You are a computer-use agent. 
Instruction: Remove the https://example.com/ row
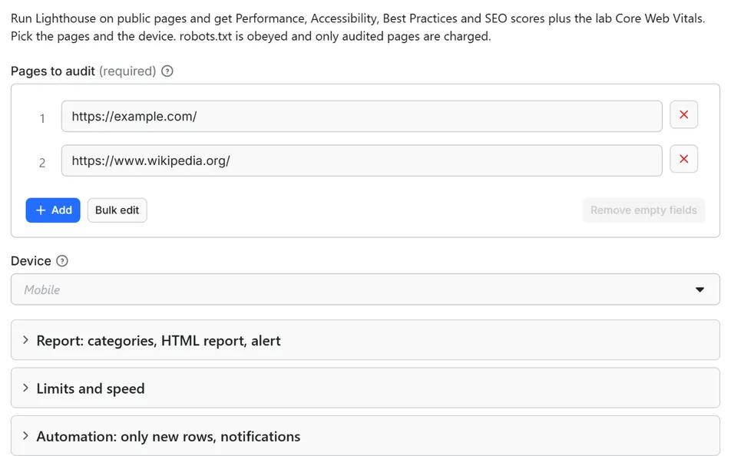pyautogui.click(x=683, y=114)
